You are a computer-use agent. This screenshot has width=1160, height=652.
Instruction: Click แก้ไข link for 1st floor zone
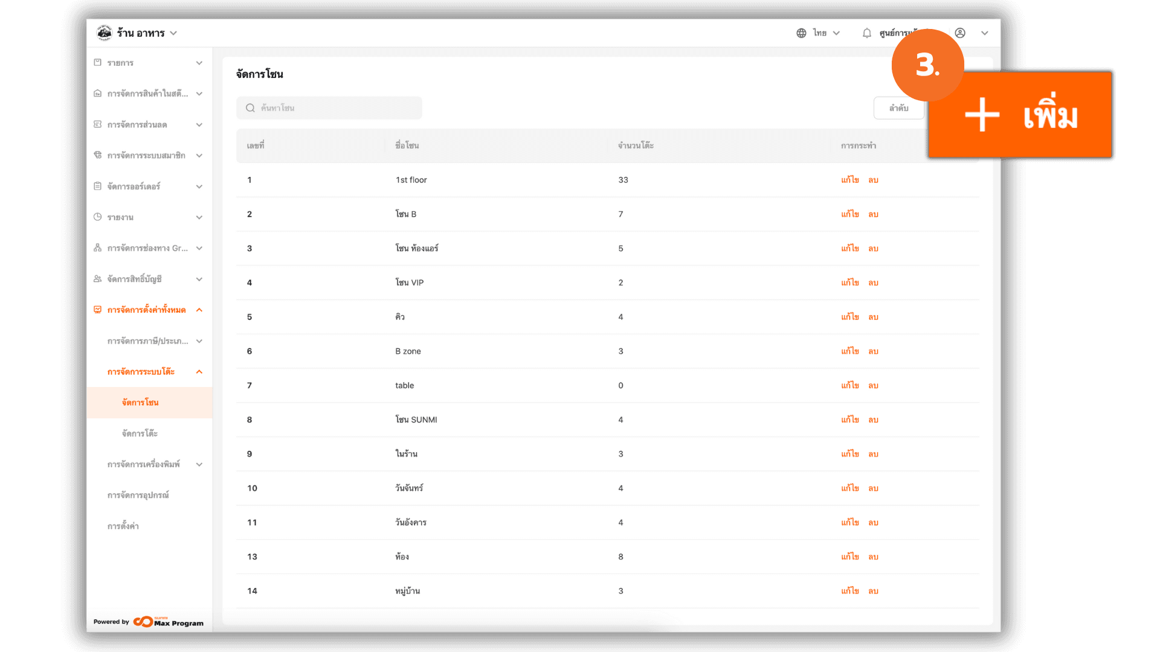click(x=849, y=180)
